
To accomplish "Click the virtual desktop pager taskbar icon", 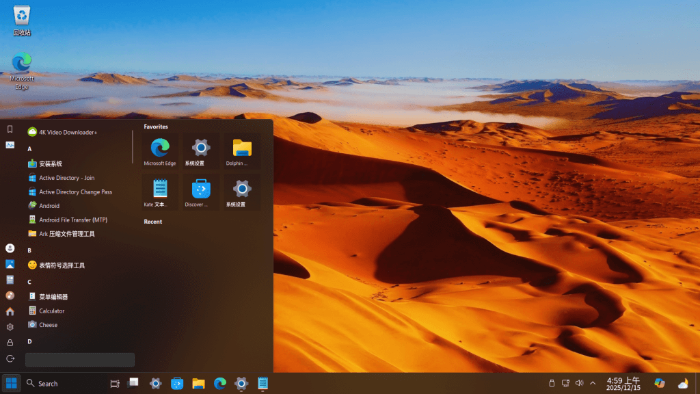I will [x=133, y=383].
